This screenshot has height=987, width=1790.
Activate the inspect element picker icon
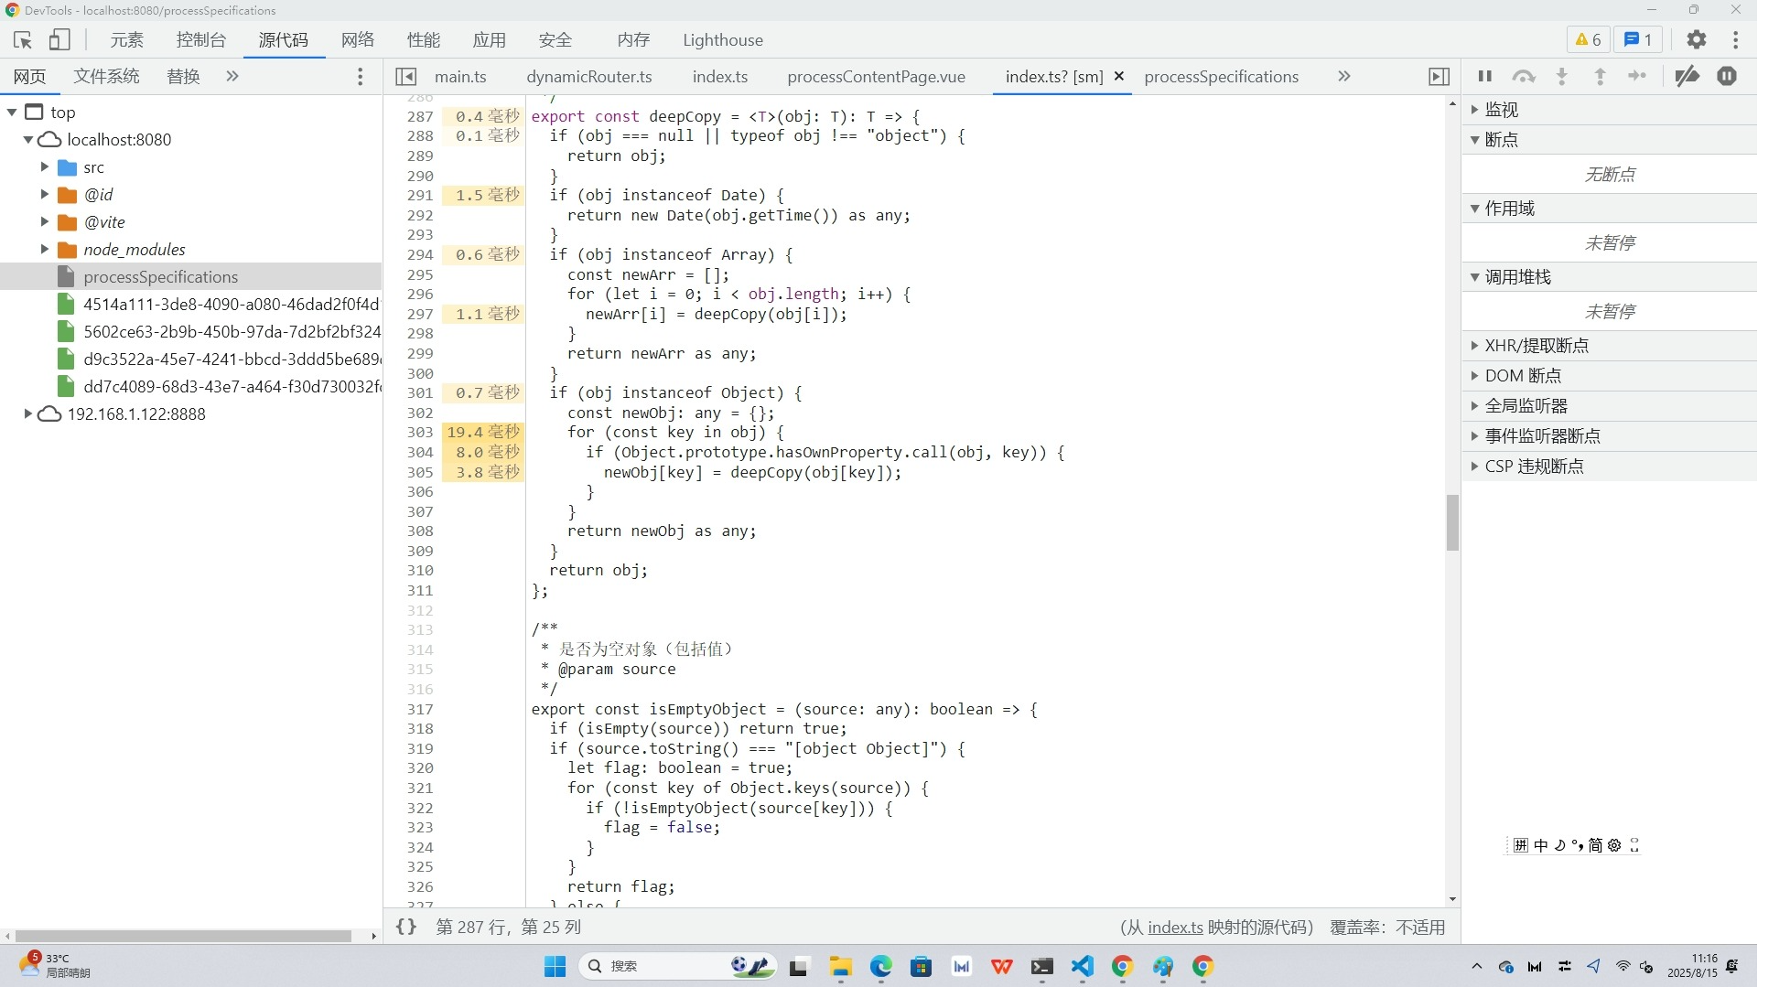pos(23,40)
